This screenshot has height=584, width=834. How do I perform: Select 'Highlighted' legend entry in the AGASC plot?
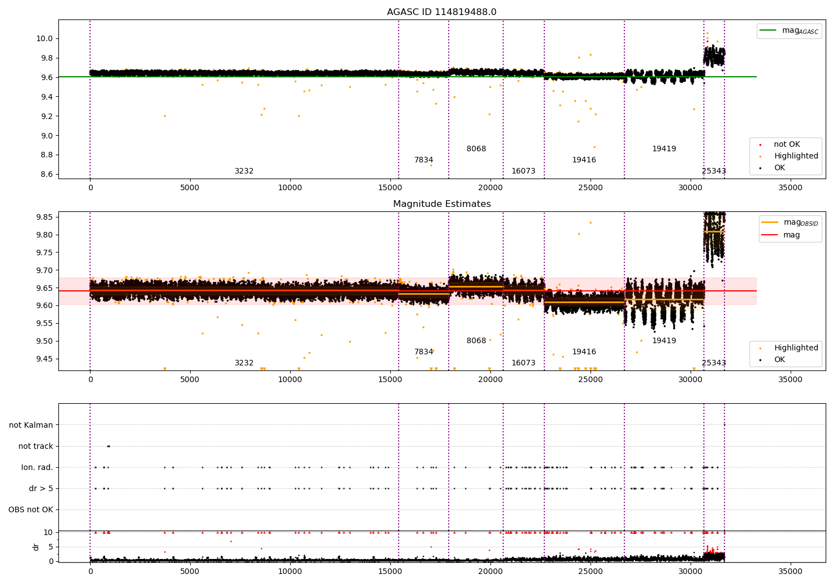796,156
